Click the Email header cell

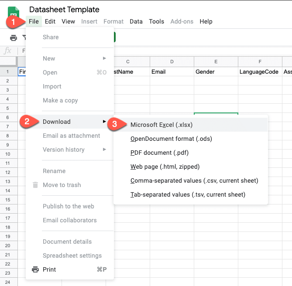coord(172,71)
